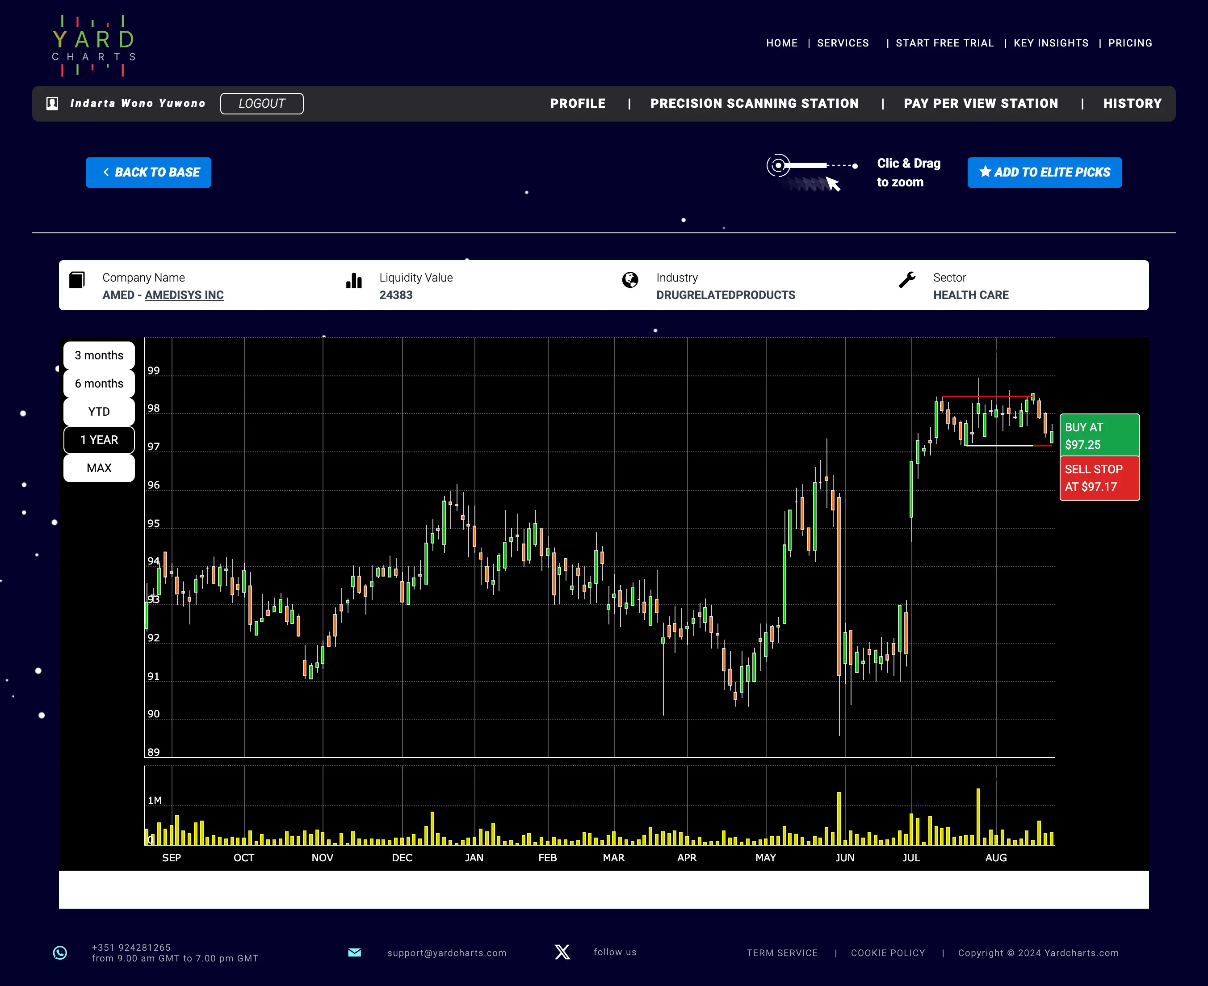Viewport: 1208px width, 986px height.
Task: Click the LOGOUT button
Action: tap(262, 103)
